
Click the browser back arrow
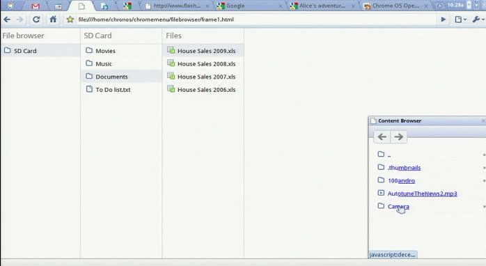pyautogui.click(x=7, y=19)
